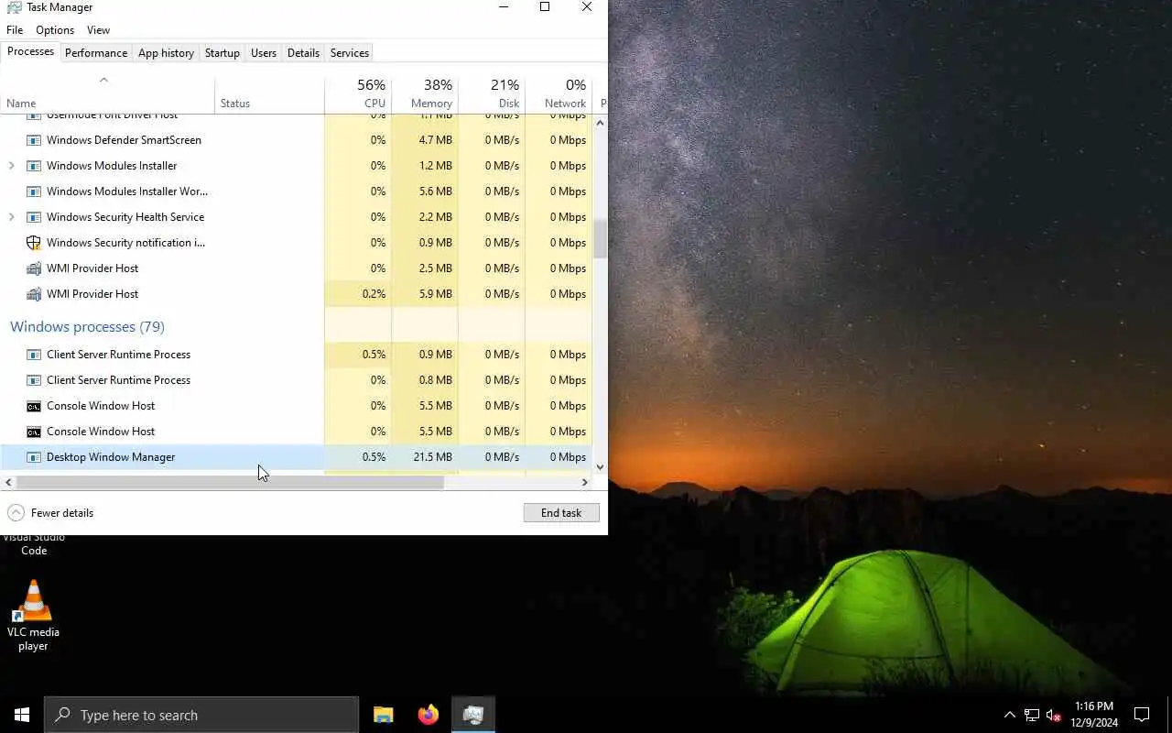Click the horizontal scrollbar thumb in process list

click(230, 482)
